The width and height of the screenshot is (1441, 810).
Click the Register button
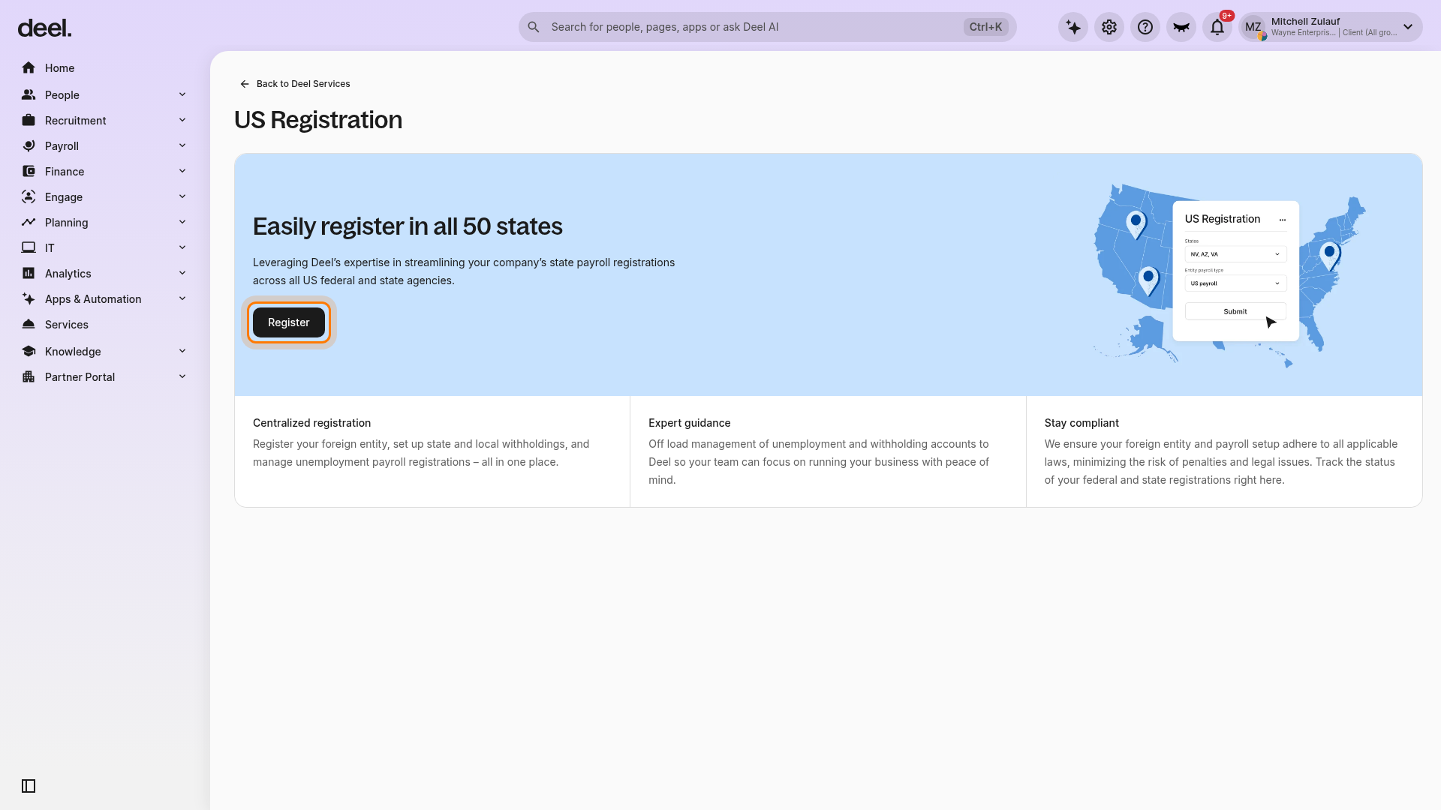pyautogui.click(x=289, y=322)
